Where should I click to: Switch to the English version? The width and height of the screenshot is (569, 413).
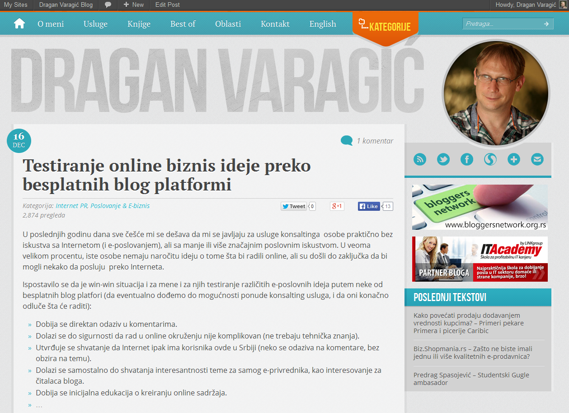pos(323,24)
